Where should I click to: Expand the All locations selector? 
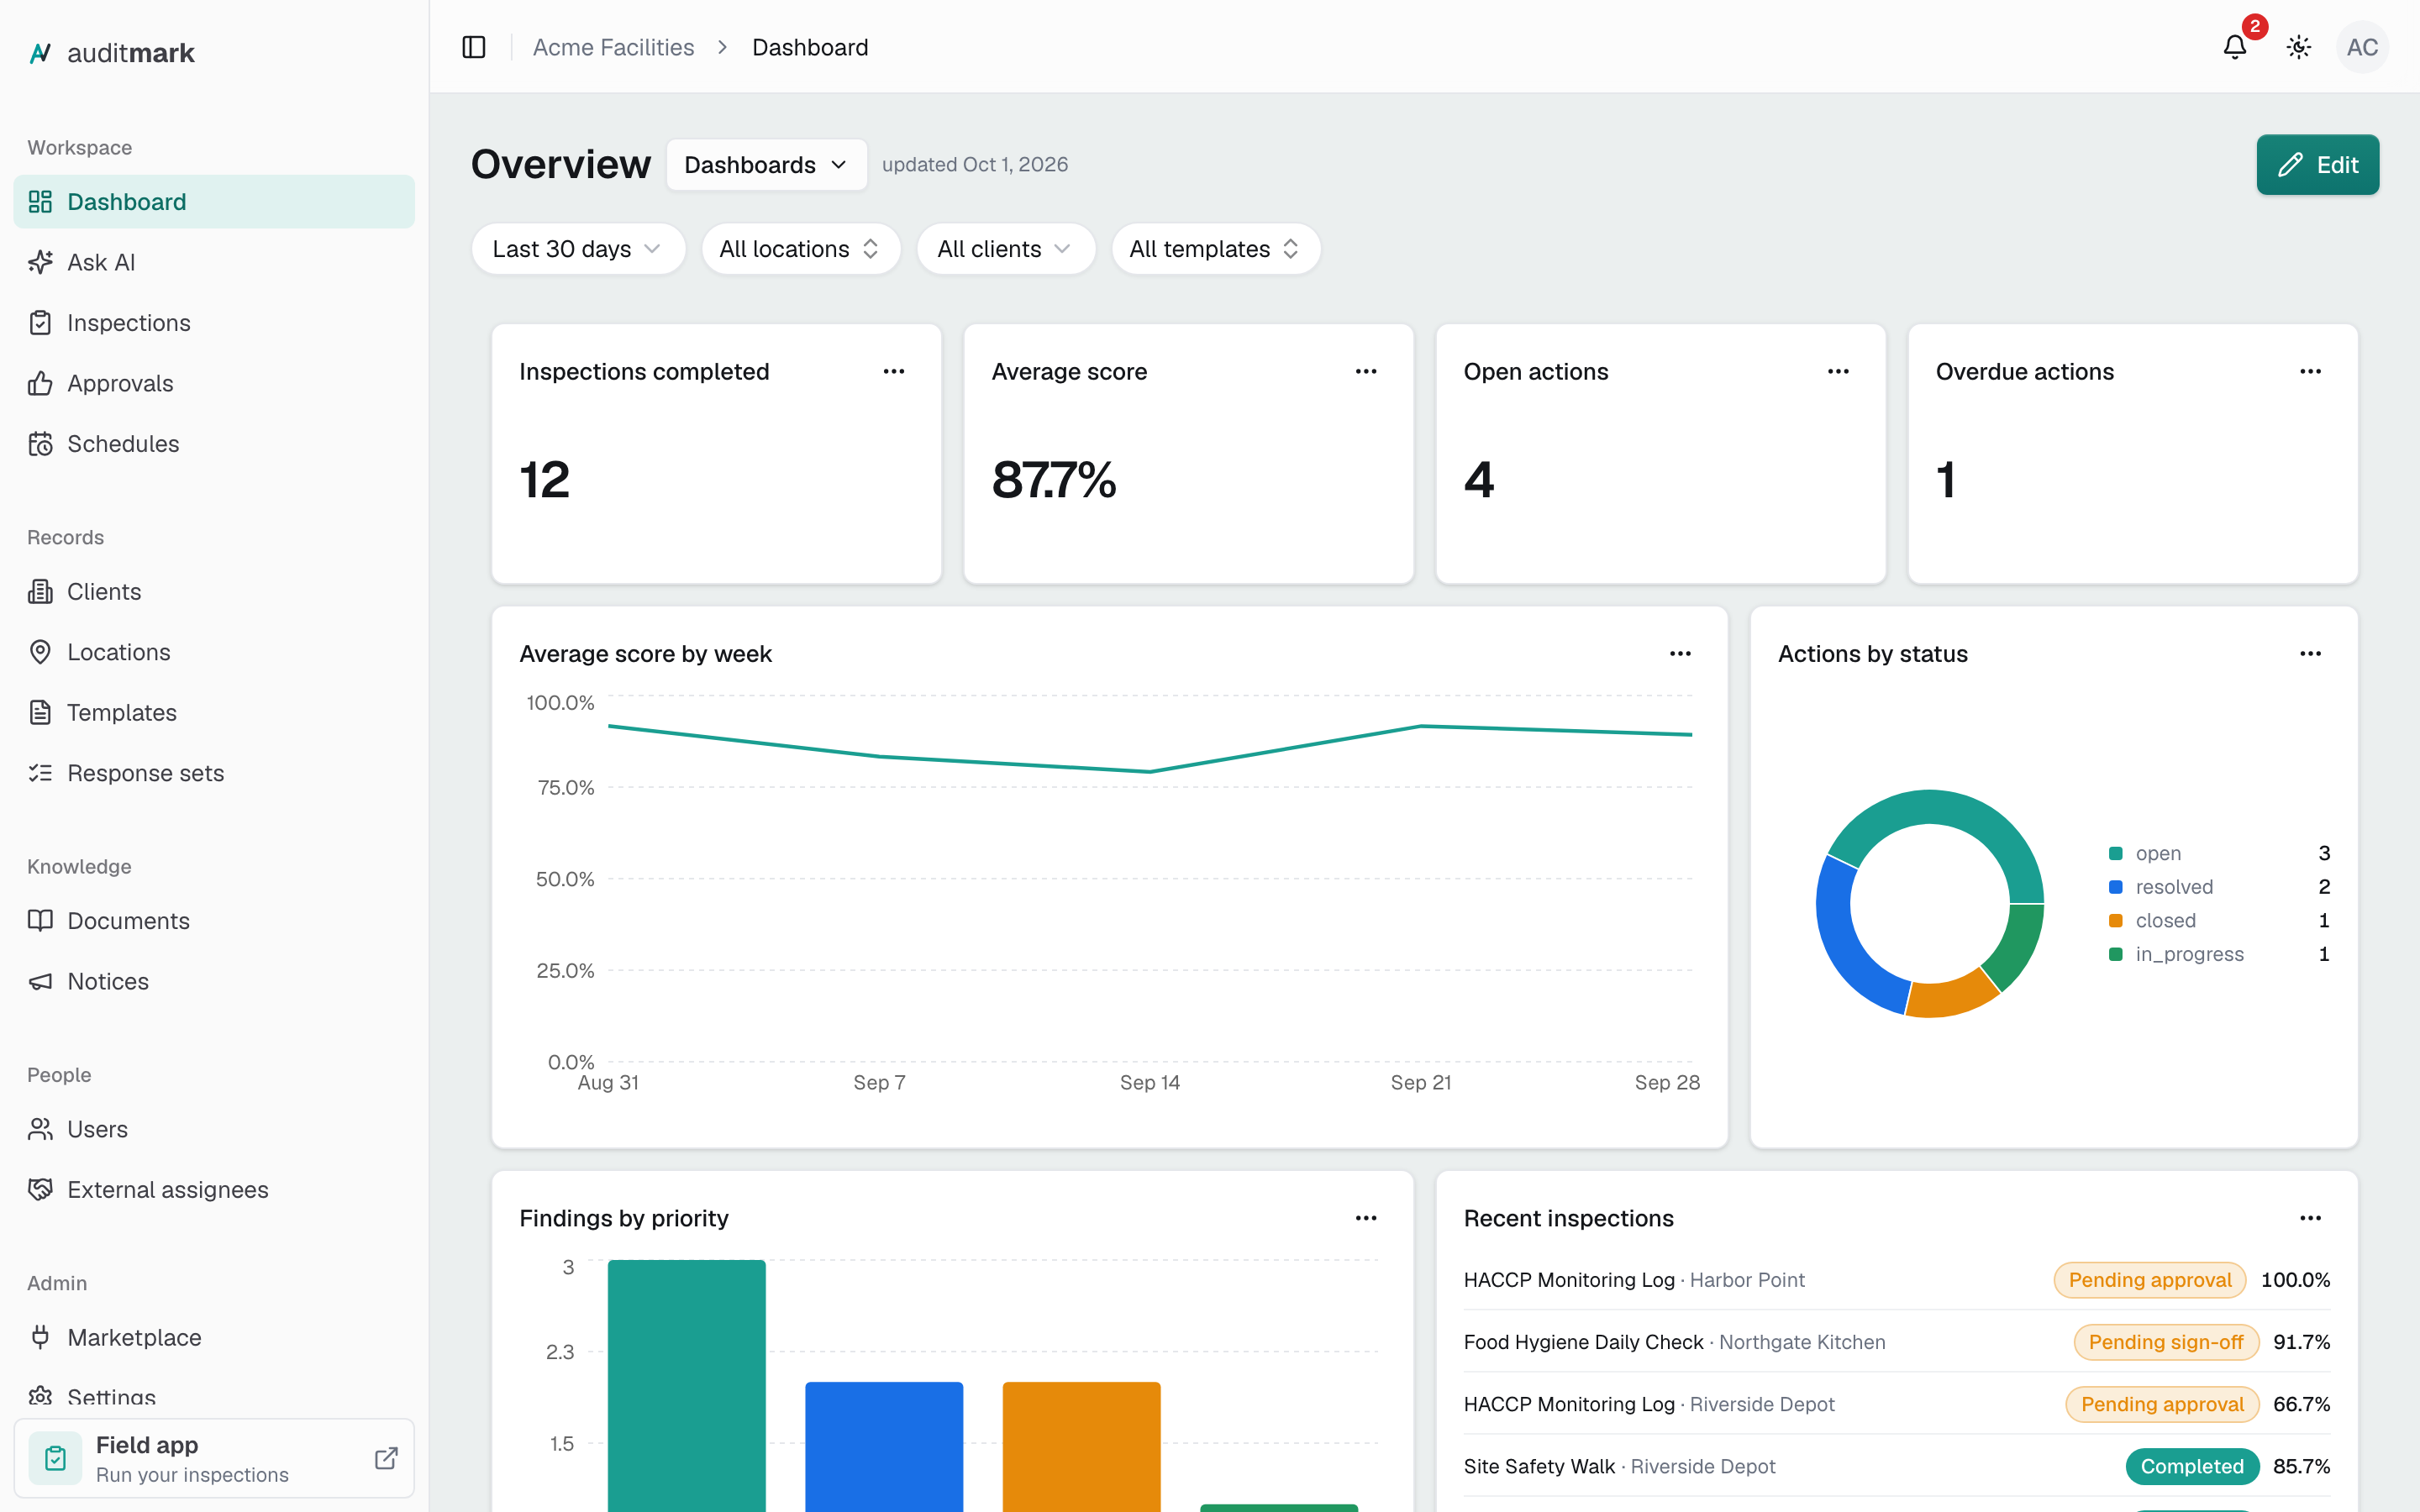click(800, 249)
